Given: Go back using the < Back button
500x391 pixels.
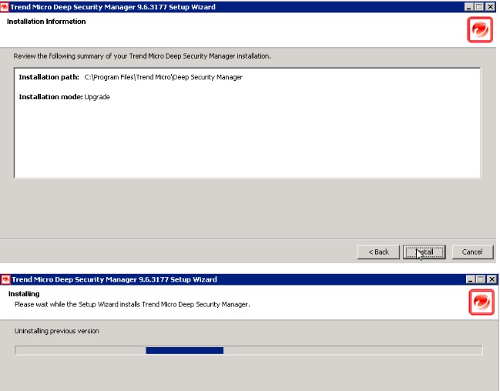Looking at the screenshot, I should coord(378,252).
